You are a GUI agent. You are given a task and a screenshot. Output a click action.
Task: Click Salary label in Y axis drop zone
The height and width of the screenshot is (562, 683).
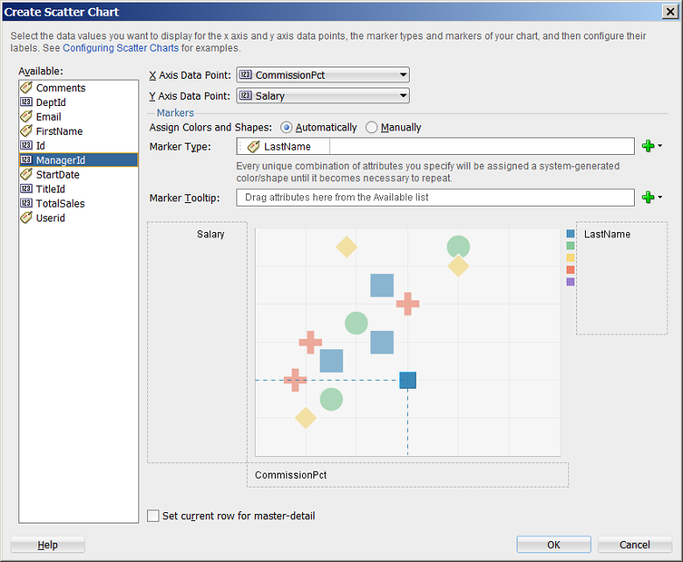(x=210, y=235)
